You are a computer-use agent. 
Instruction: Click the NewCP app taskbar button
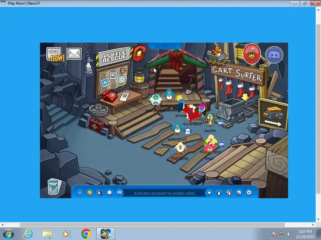[106, 234]
